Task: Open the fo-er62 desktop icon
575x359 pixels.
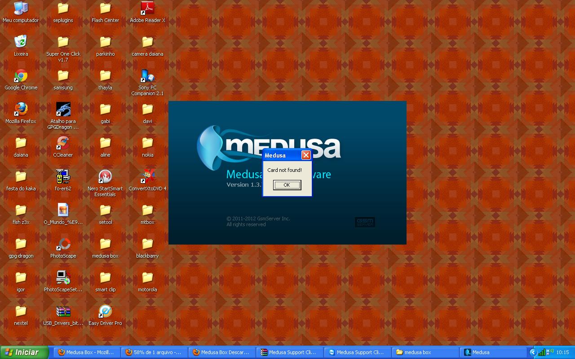Action: tap(63, 176)
